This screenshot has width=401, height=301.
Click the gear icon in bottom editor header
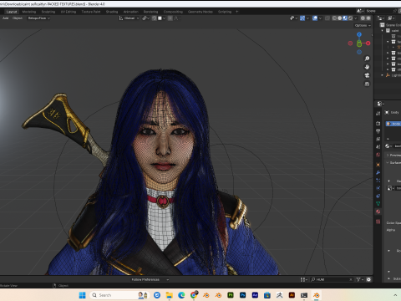point(368,279)
